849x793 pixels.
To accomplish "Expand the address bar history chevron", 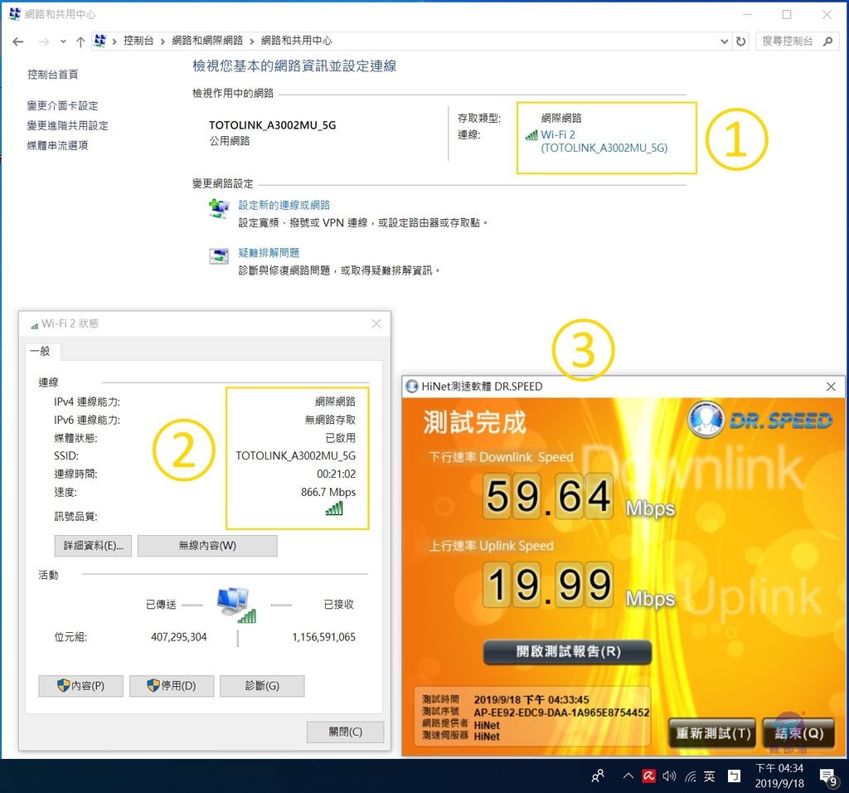I will point(724,41).
